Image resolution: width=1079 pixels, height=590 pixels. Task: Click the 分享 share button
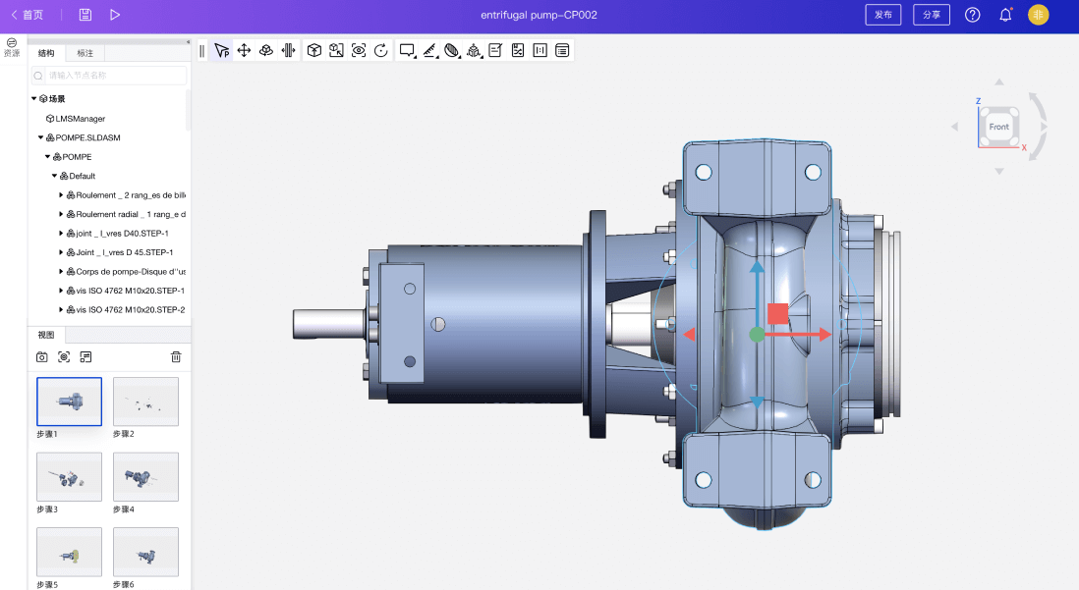point(931,15)
